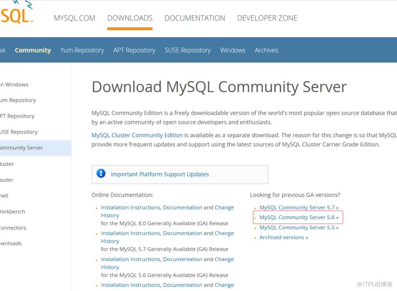Open the MYSQL.COM top navigation item
397x291 pixels.
click(x=74, y=18)
